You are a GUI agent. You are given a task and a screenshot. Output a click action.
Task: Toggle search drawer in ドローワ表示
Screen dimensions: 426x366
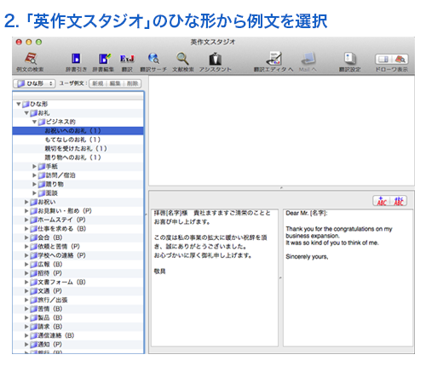400,60
